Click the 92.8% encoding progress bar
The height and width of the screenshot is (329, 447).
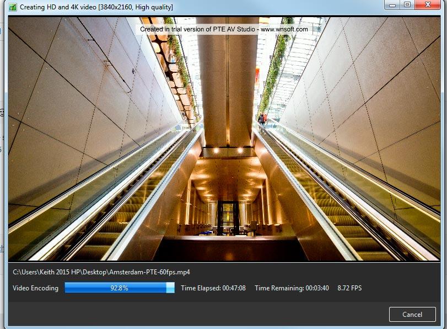pos(120,288)
